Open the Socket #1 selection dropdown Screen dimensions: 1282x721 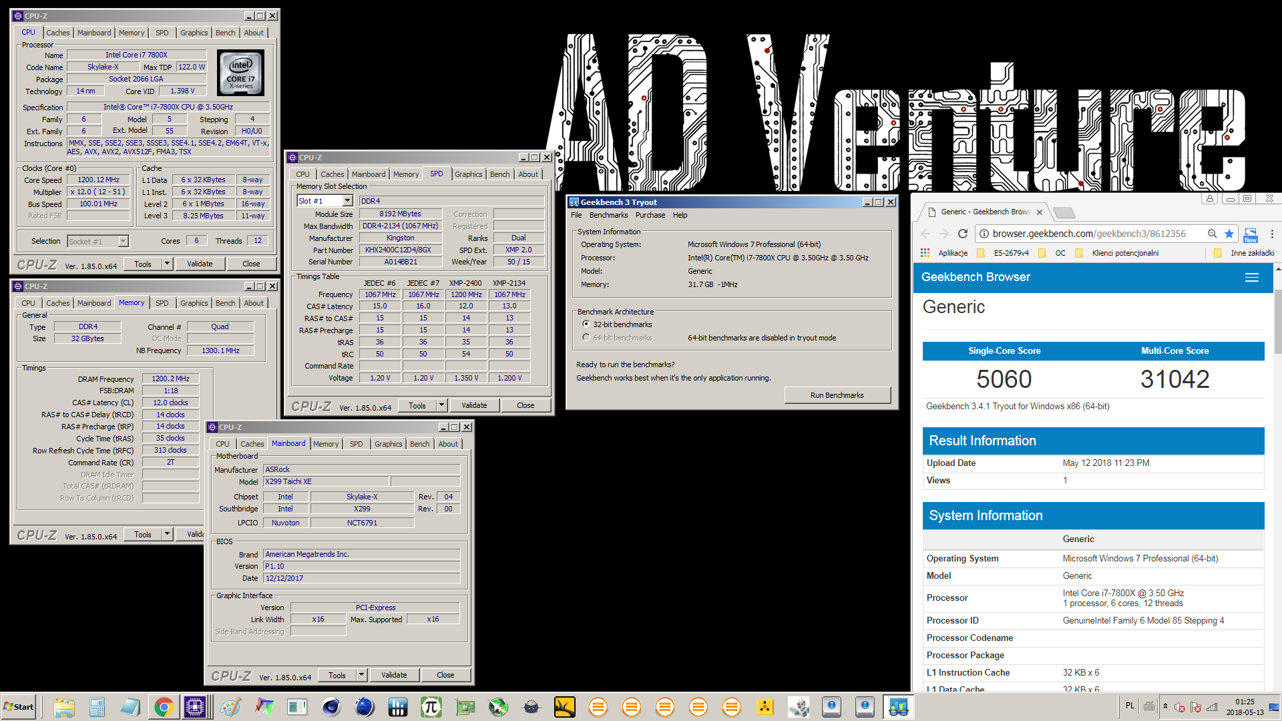pos(123,241)
